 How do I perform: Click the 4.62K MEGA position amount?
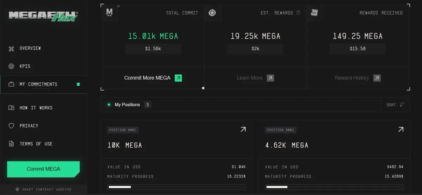287,145
